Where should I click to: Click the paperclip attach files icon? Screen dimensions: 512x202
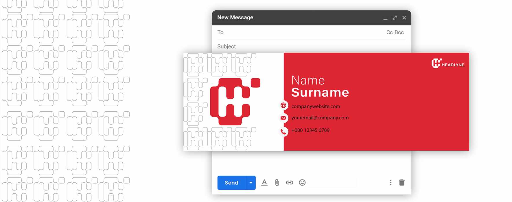point(277,183)
